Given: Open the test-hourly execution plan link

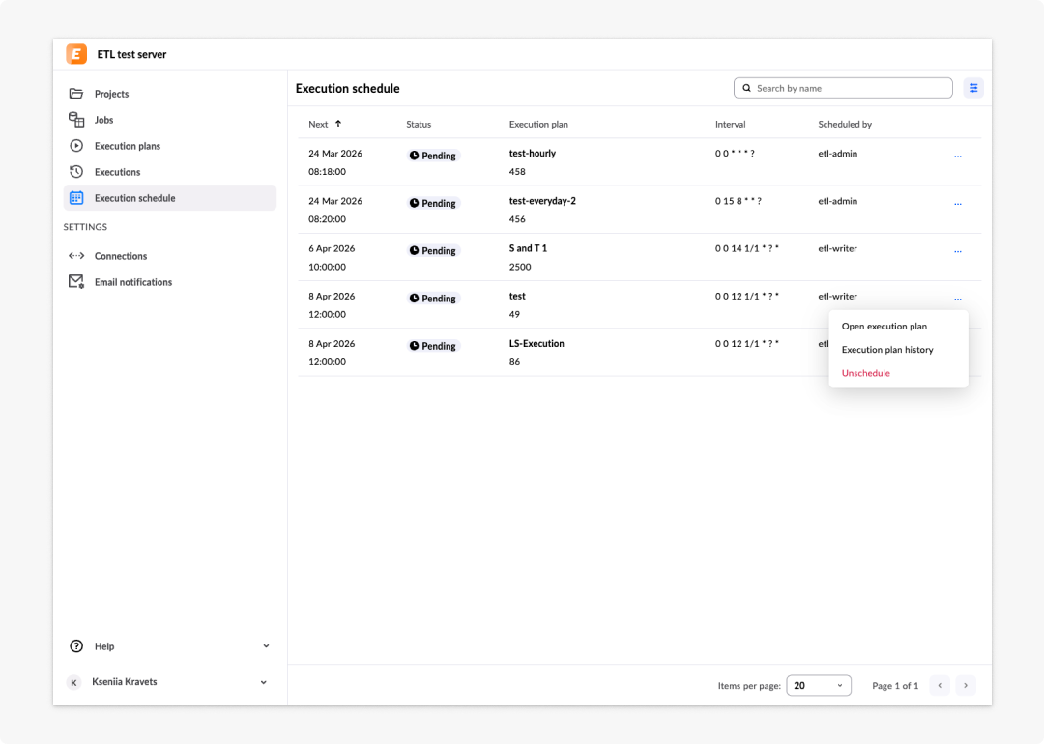Looking at the screenshot, I should click(532, 153).
